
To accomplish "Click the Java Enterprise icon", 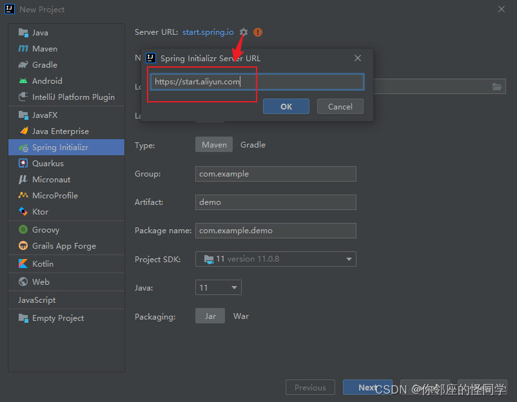I will click(x=23, y=131).
